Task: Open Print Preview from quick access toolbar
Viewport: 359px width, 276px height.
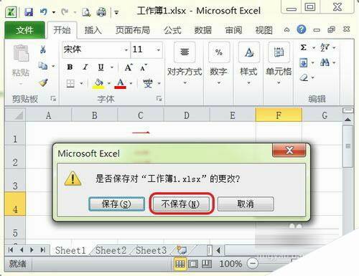Action: tap(86, 12)
